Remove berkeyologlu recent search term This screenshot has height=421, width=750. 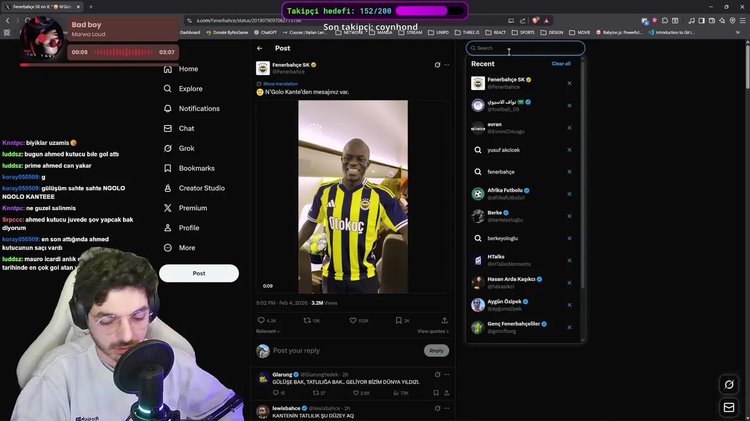pos(569,239)
